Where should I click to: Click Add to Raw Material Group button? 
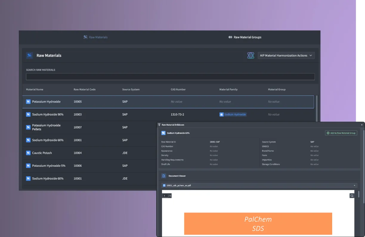click(341, 133)
